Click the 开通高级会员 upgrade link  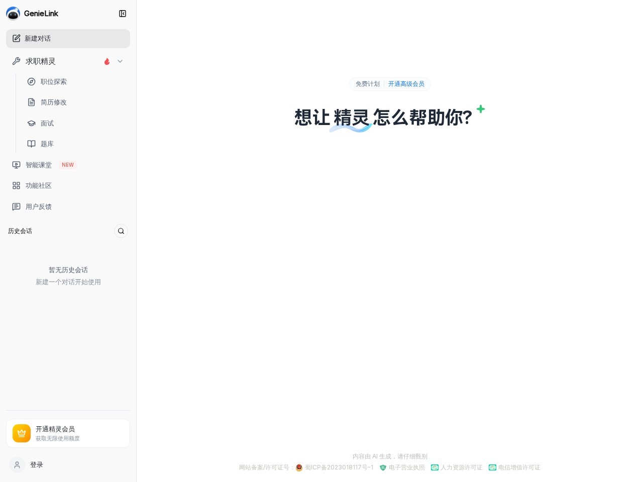[x=406, y=84]
